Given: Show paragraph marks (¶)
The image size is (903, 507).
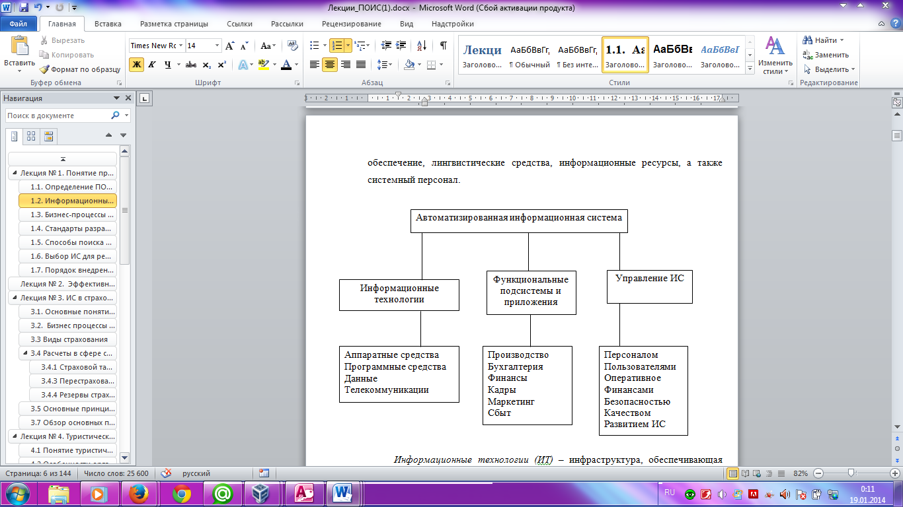Looking at the screenshot, I should 443,46.
